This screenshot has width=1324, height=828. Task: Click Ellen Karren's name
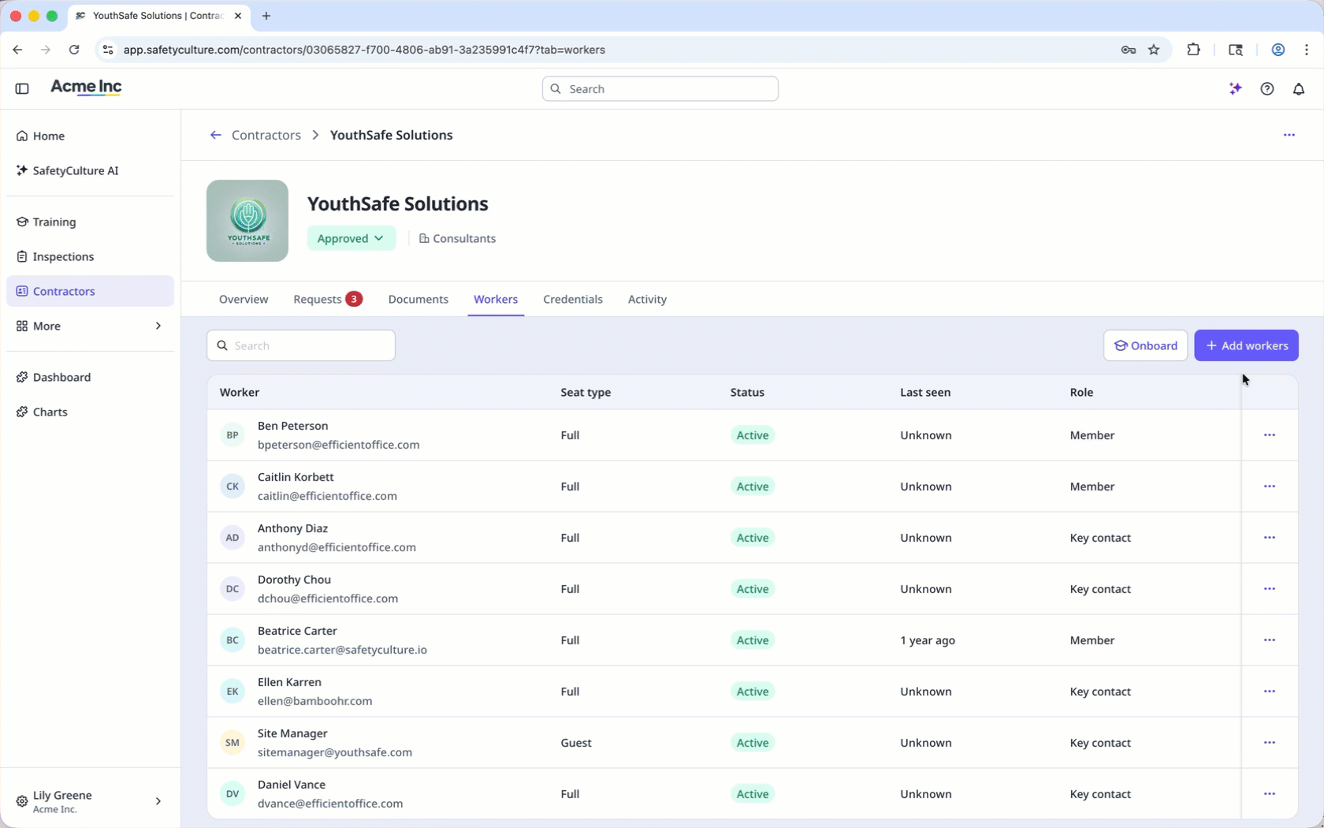point(289,682)
